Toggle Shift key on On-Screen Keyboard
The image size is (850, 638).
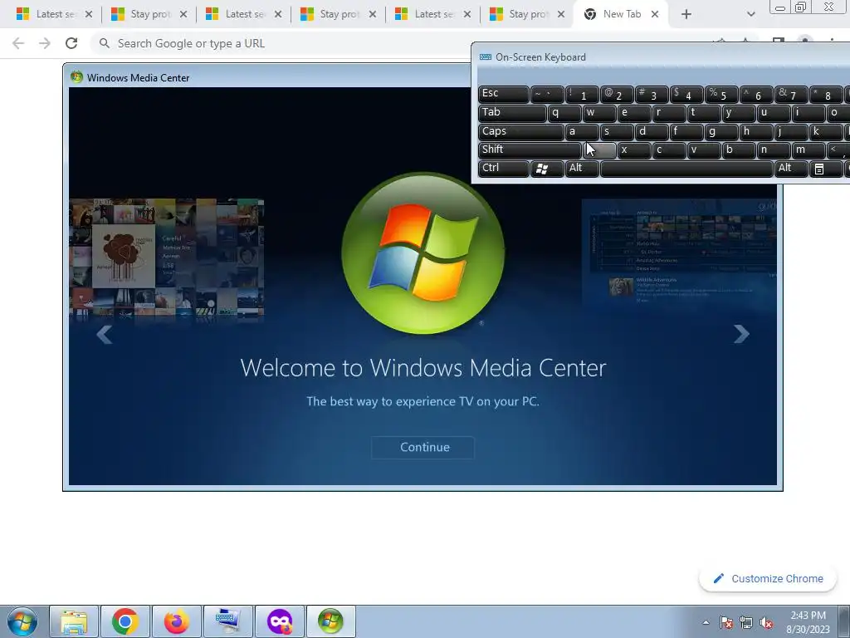pos(530,150)
